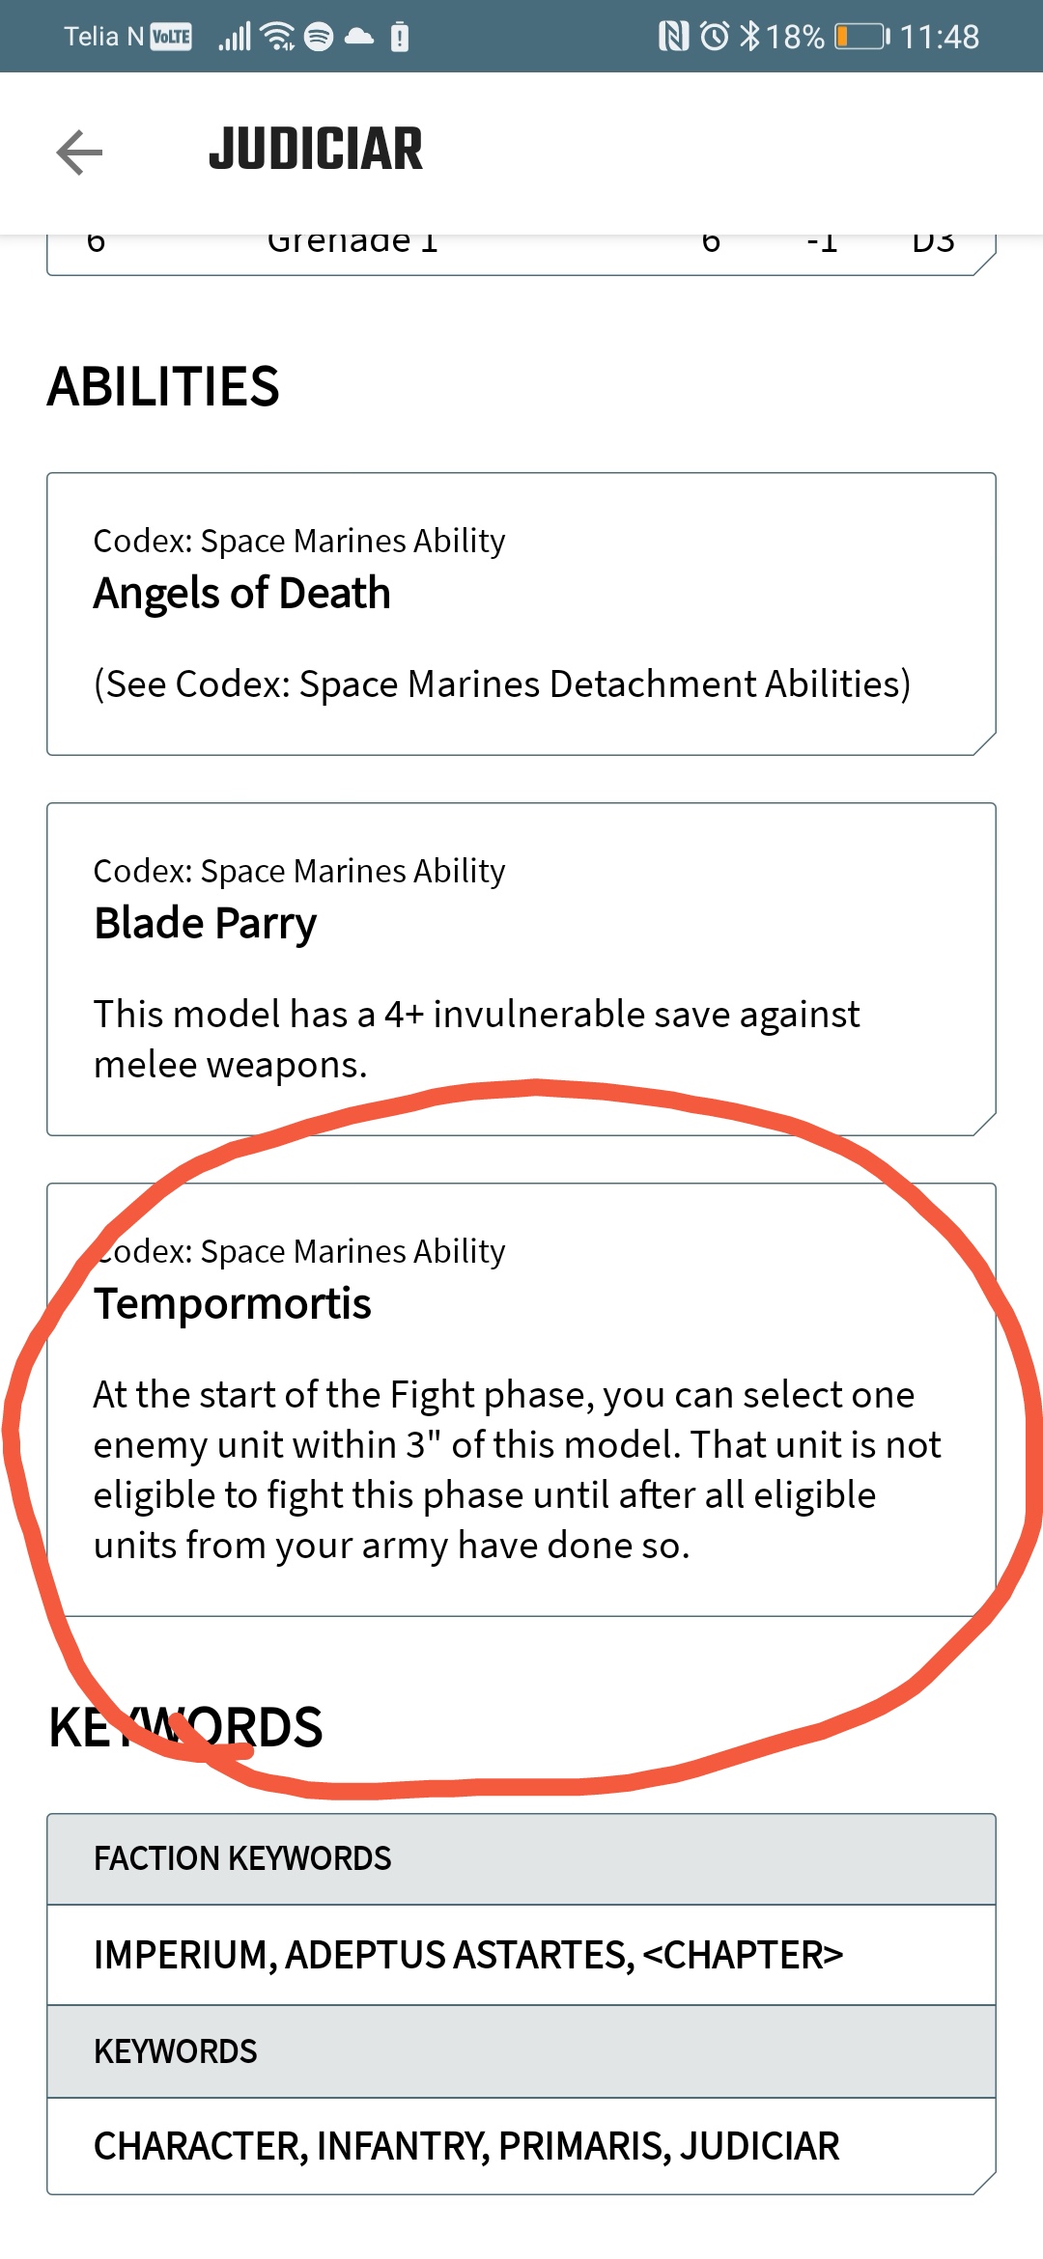The width and height of the screenshot is (1043, 2259).
Task: Tap the ABILITIES section heading
Action: coord(163,386)
